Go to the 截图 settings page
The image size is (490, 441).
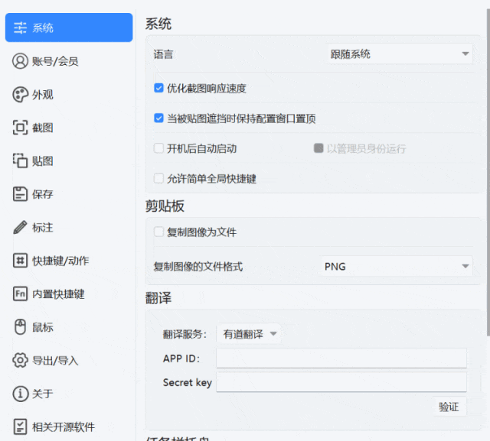tap(69, 128)
